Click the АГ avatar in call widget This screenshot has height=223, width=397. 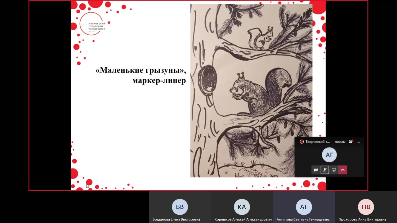point(329,155)
